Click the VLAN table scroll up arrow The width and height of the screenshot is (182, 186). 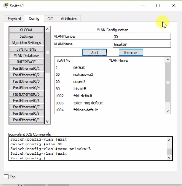(x=168, y=60)
